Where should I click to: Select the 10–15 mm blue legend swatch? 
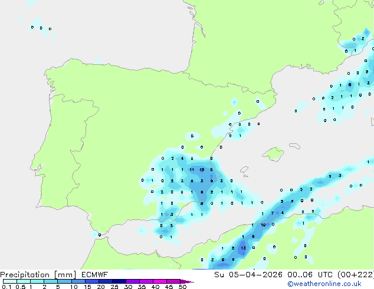(78, 281)
